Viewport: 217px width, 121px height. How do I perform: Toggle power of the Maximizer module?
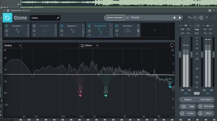pos(117,26)
